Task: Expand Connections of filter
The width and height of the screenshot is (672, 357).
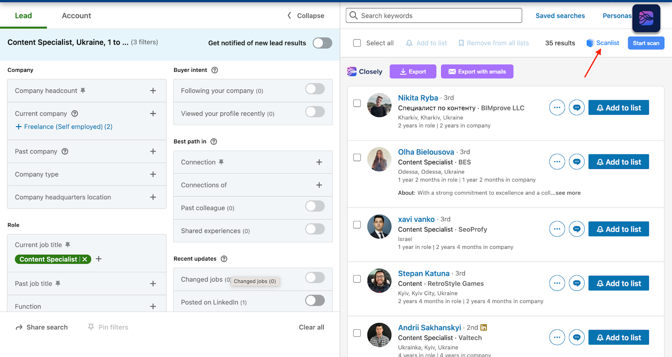Action: (x=319, y=185)
